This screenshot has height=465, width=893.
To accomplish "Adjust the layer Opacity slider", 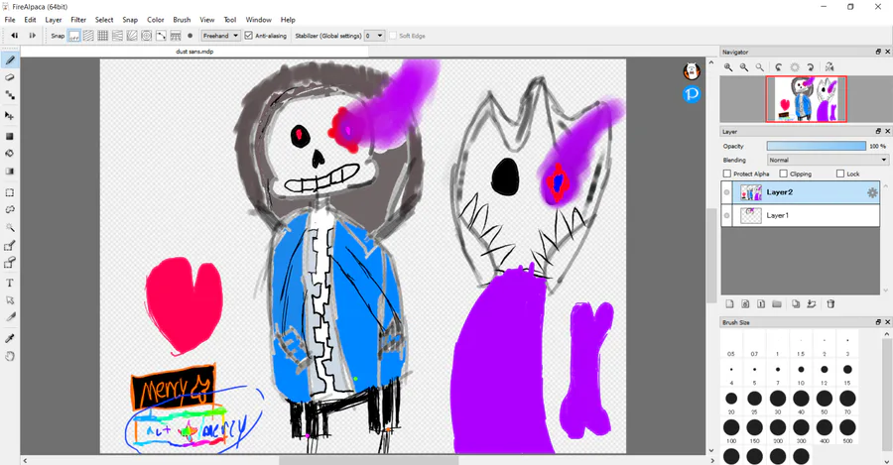I will click(817, 147).
